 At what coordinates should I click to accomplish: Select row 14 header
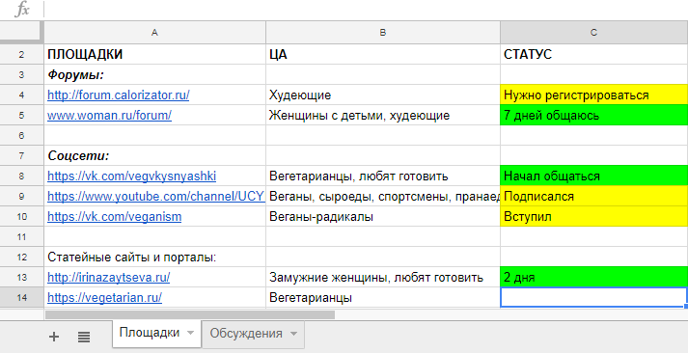pos(22,298)
